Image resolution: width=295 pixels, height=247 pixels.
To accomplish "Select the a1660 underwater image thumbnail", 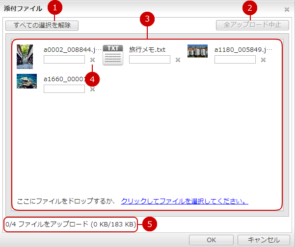I will [27, 81].
